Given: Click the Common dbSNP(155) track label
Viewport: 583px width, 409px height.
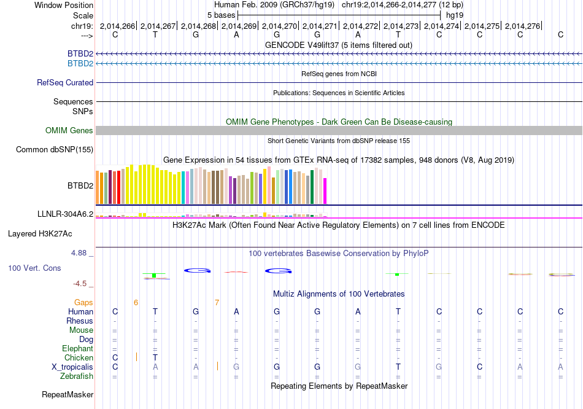Looking at the screenshot, I should coord(55,150).
